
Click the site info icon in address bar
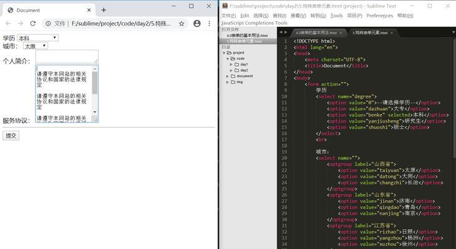[48, 24]
